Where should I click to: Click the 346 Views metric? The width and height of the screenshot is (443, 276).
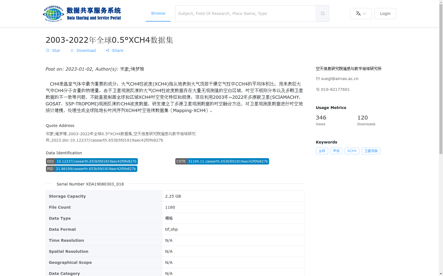coord(321,120)
